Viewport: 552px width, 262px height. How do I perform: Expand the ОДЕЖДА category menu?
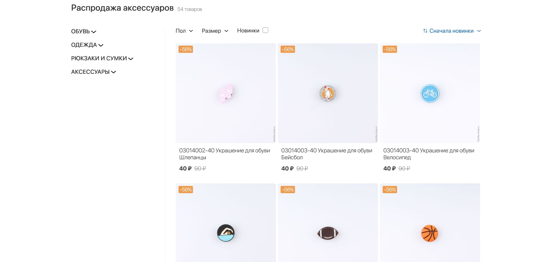click(87, 45)
